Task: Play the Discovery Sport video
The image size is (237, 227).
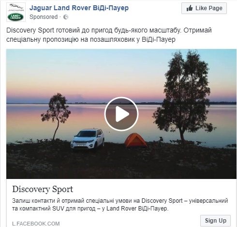Action: click(x=121, y=114)
